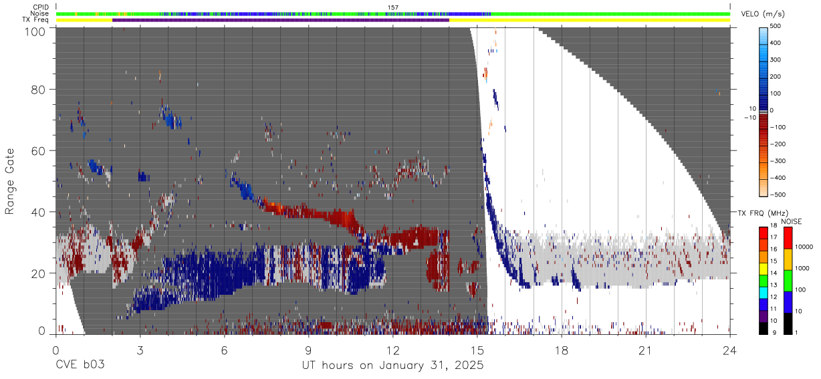The image size is (821, 379).
Task: Click the 24 tick on UT hours axis
Action: (x=730, y=350)
